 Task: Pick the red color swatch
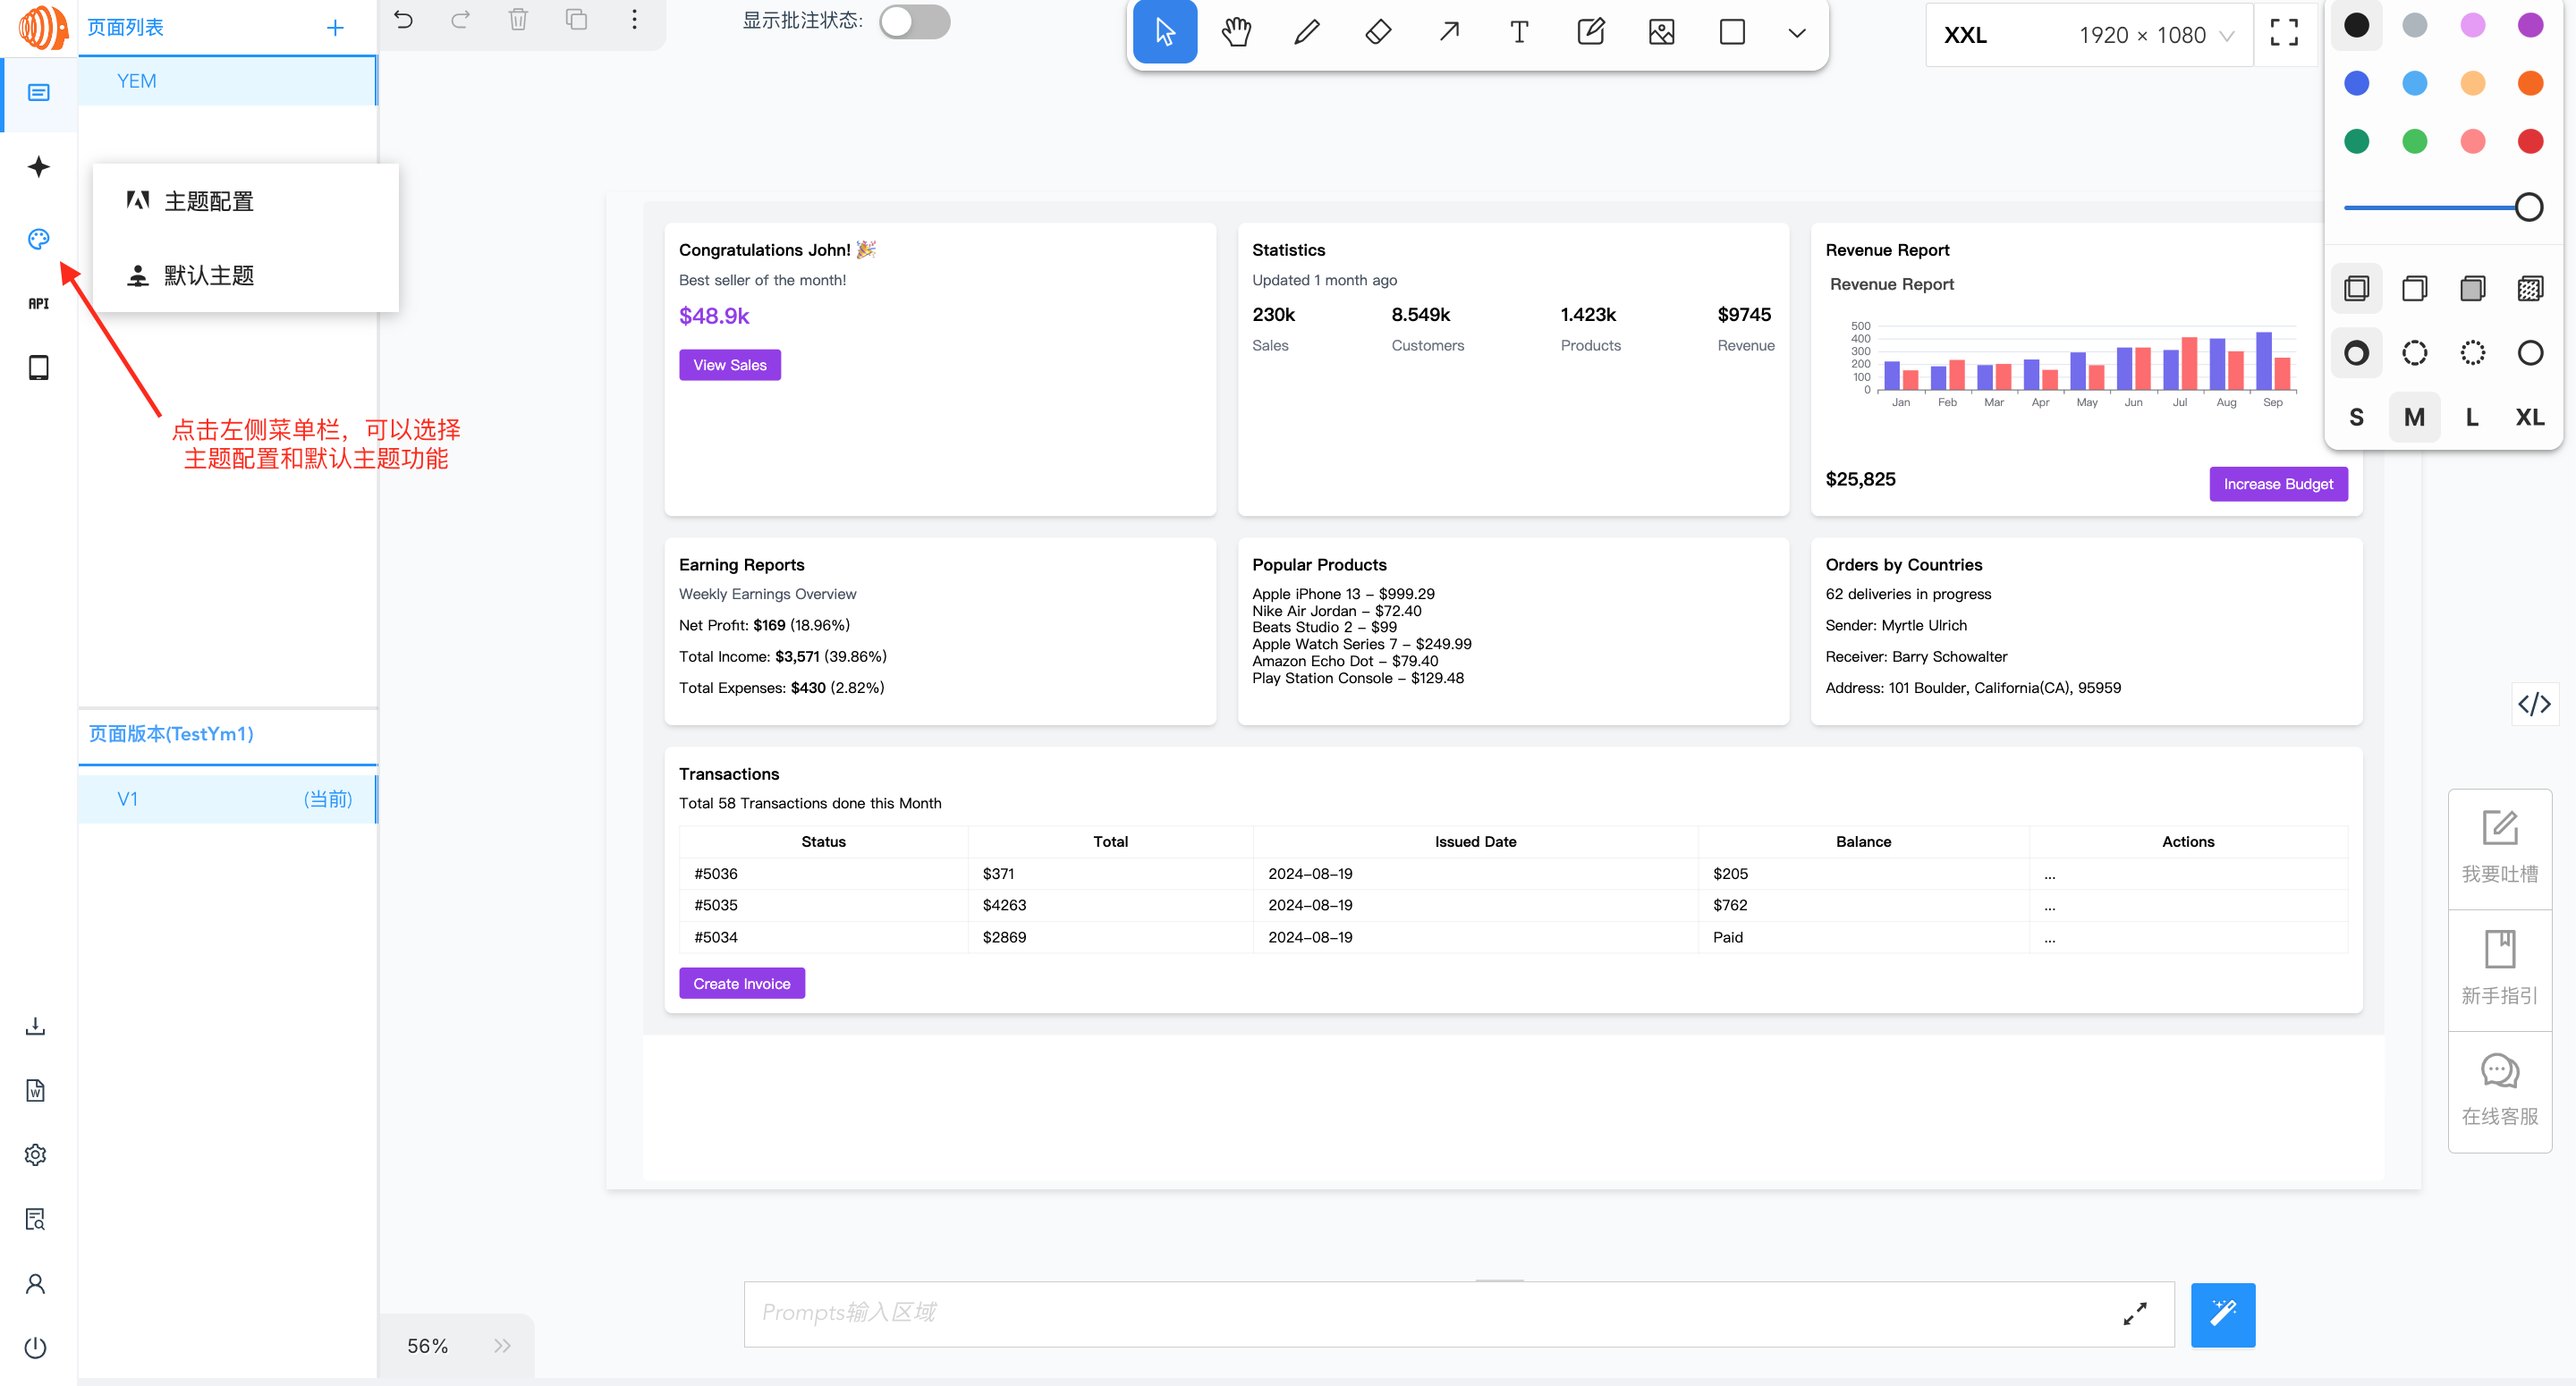2530,141
